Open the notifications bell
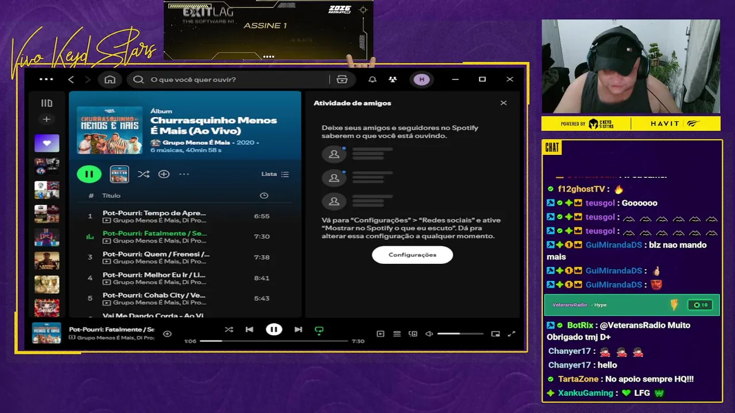735x413 pixels. (372, 79)
